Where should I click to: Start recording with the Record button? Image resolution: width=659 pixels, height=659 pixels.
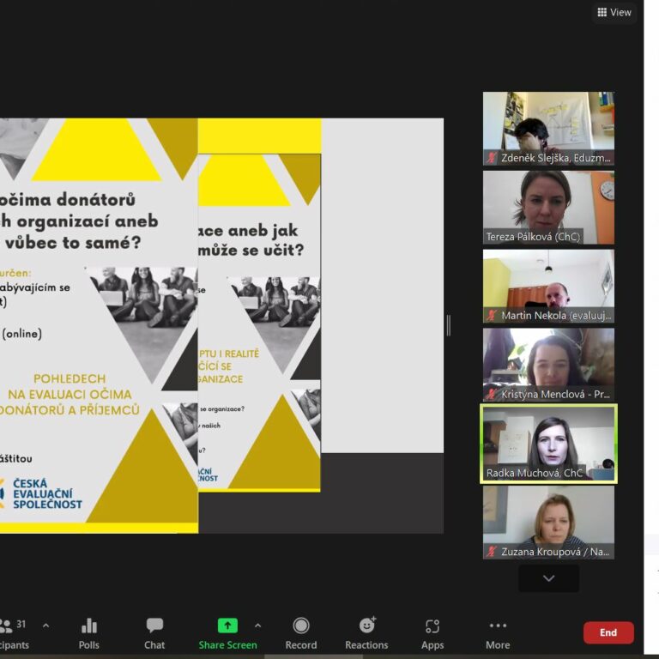(x=300, y=626)
